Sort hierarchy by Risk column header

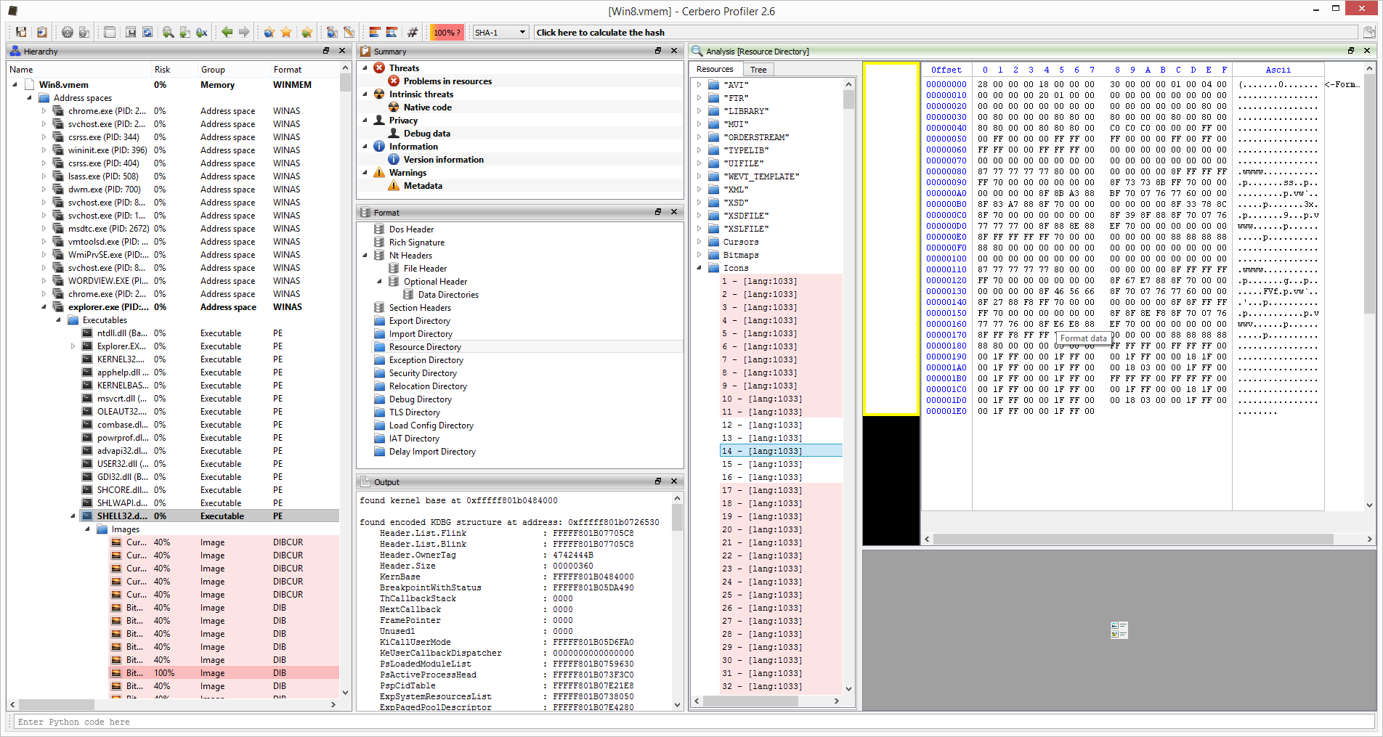click(x=174, y=69)
